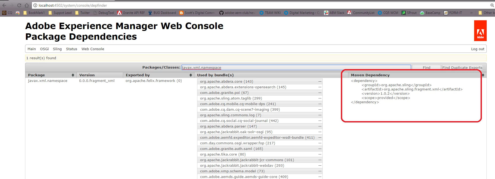The height and width of the screenshot is (179, 495).
Task: Open the Main menu
Action: (x=32, y=49)
